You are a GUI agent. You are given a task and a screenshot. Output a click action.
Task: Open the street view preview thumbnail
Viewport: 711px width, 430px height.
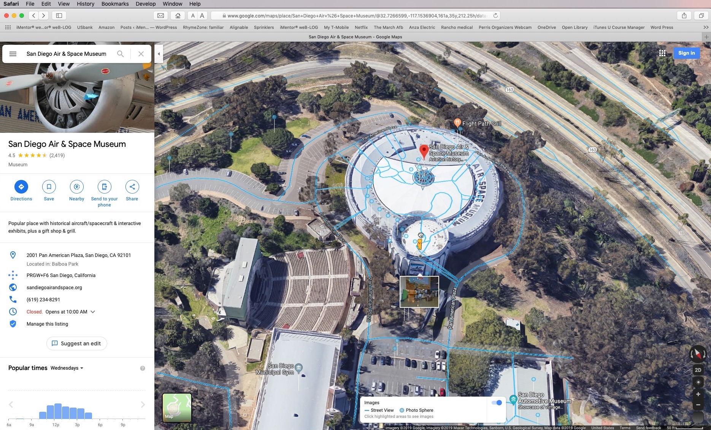419,291
